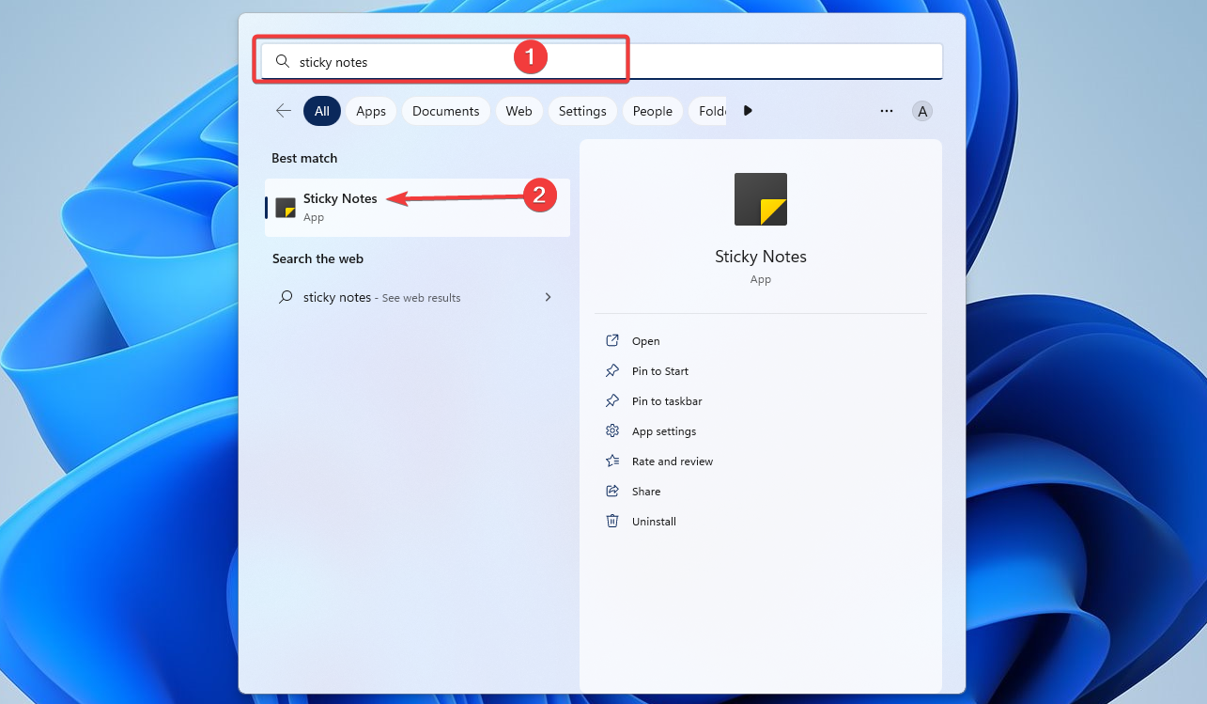The height and width of the screenshot is (704, 1207).
Task: Click the Uninstall trash icon
Action: (x=612, y=522)
